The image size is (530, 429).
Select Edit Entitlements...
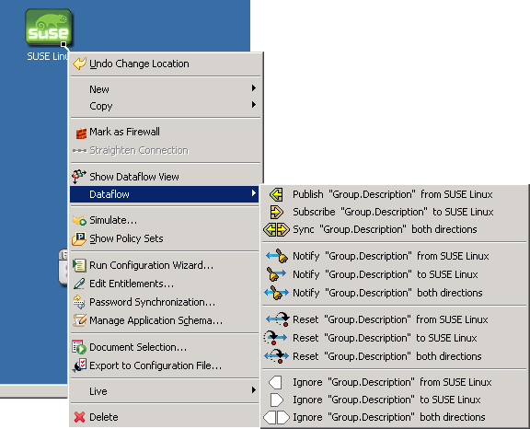165,284
